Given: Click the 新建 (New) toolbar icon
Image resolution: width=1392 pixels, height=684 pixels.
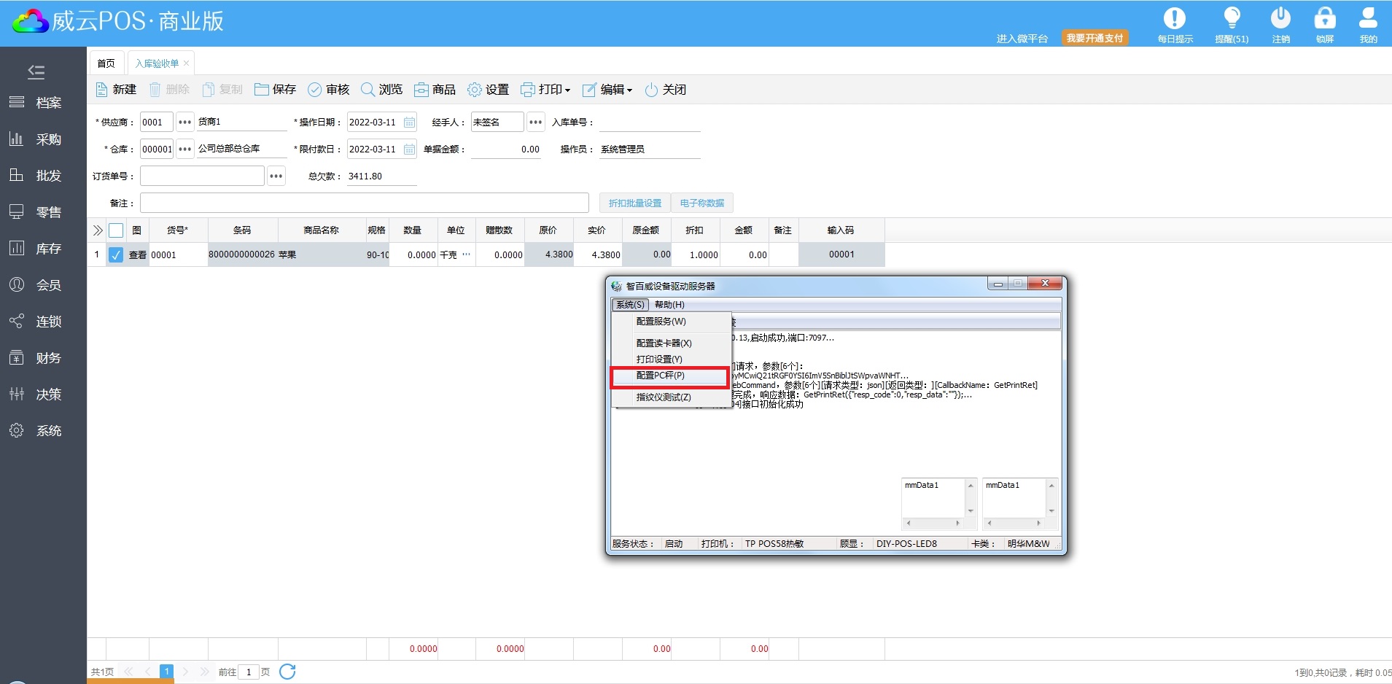Looking at the screenshot, I should (x=102, y=90).
